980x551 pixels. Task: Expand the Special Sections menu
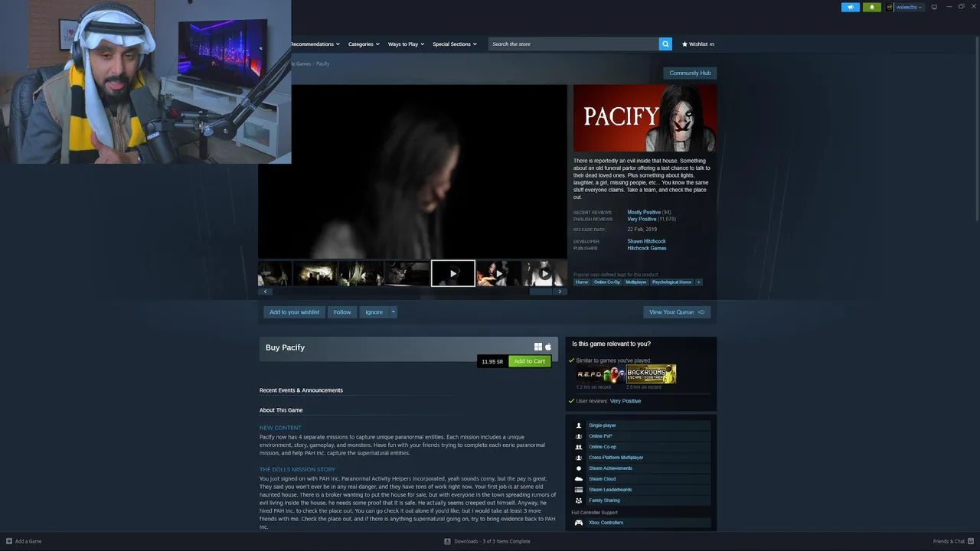tap(455, 44)
